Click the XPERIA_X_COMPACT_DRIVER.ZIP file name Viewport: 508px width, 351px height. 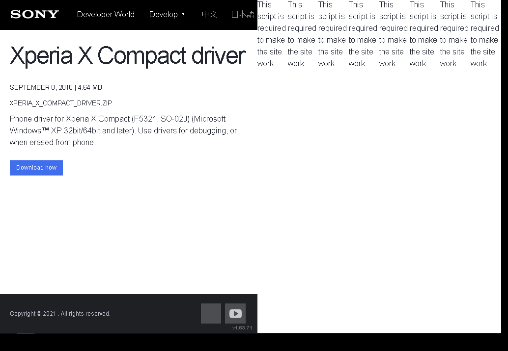click(x=61, y=103)
